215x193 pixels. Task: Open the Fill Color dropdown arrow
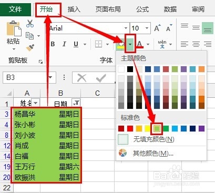pyautogui.click(x=130, y=44)
